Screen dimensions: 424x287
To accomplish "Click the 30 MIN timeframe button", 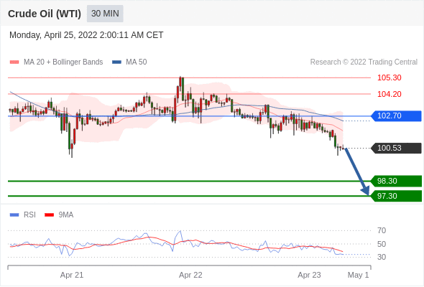I will pyautogui.click(x=105, y=14).
